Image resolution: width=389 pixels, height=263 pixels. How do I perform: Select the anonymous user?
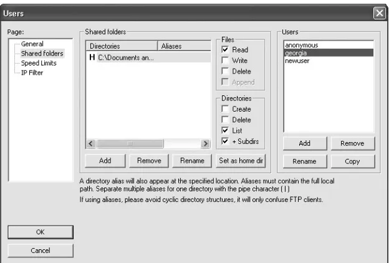coord(329,45)
